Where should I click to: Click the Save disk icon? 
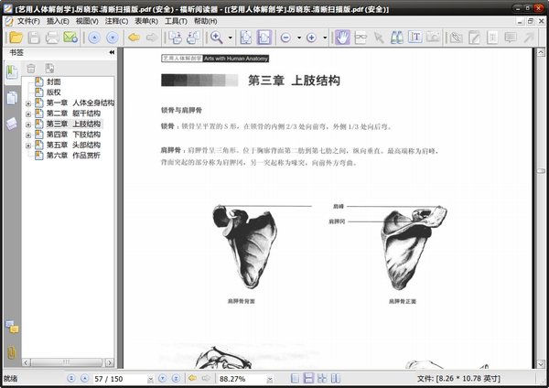34,38
